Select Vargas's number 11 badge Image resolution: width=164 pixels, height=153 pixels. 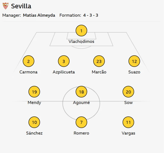pos(128,122)
